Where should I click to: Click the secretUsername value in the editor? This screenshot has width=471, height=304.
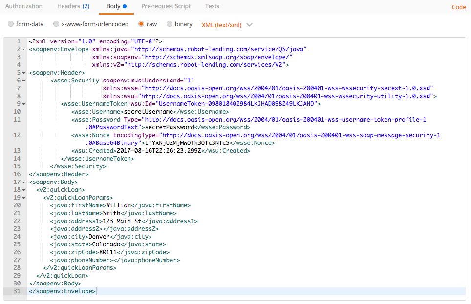149,112
